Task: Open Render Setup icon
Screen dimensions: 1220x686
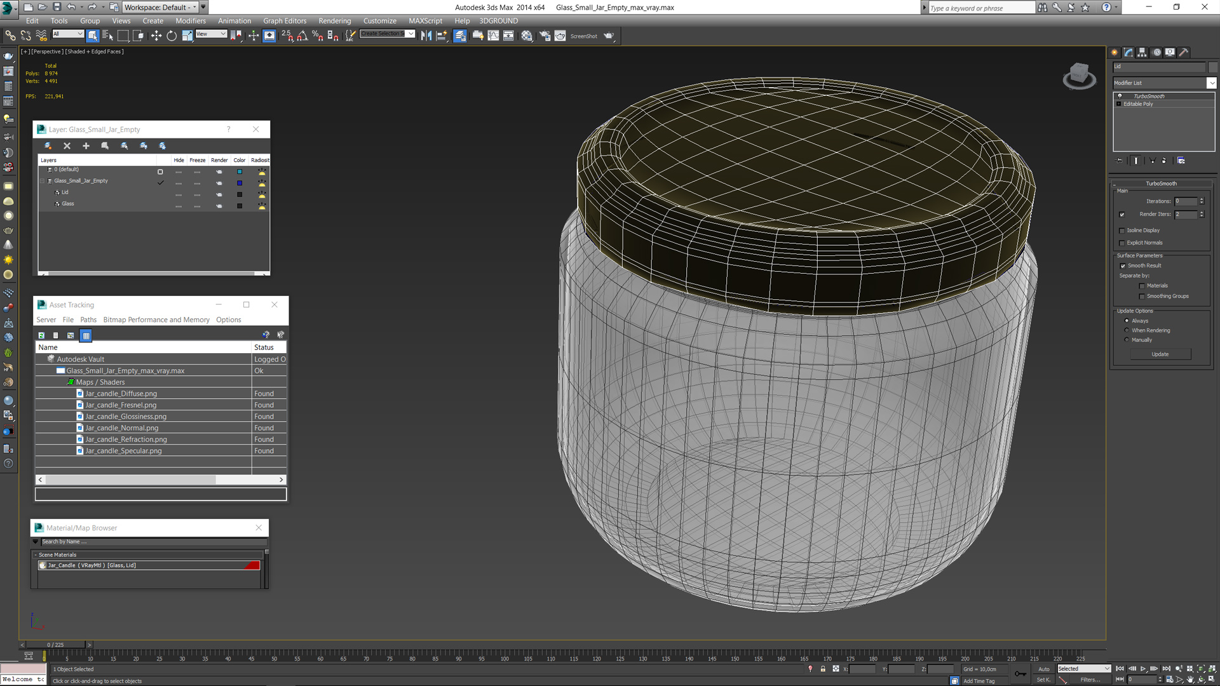Action: (545, 36)
